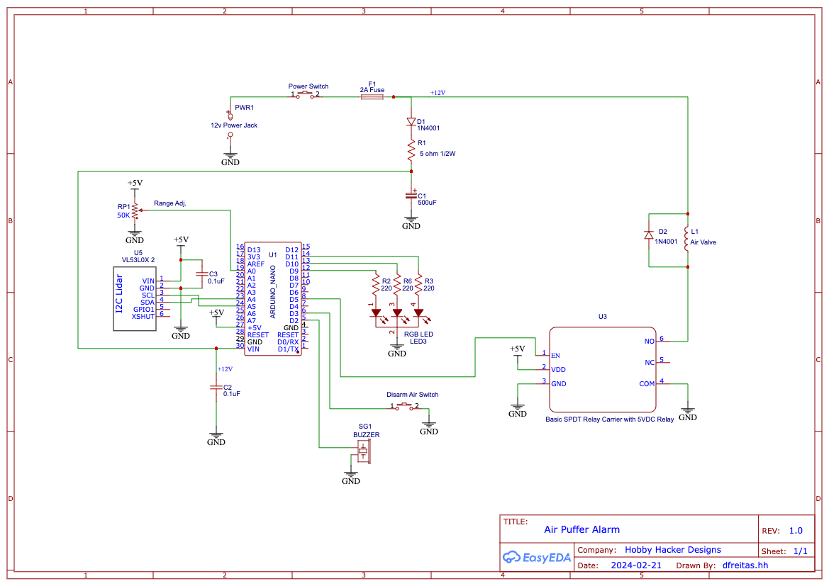Click the date field 2024-02-21
Image resolution: width=829 pixels, height=586 pixels.
tap(636, 565)
